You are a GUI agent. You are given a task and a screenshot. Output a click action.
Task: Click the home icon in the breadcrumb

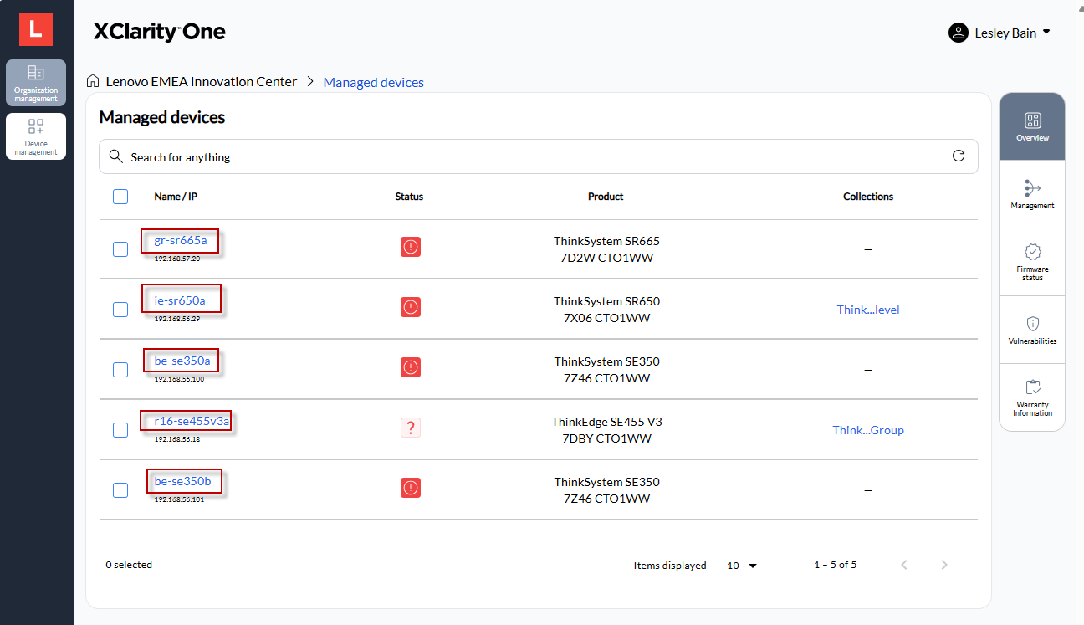click(92, 80)
